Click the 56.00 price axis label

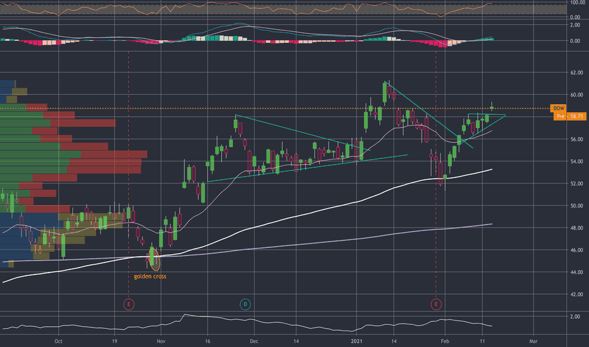tap(576, 139)
